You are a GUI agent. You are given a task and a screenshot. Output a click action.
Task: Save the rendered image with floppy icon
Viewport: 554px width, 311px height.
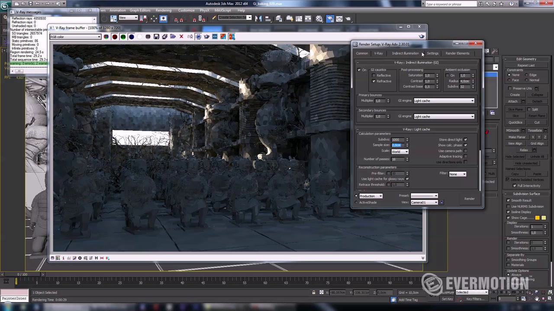point(156,37)
